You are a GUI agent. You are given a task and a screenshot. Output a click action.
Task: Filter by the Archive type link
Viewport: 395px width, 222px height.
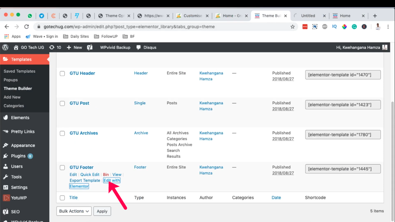[141, 133]
